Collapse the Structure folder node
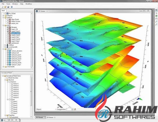This screenshot has width=158, height=122. coord(5,80)
